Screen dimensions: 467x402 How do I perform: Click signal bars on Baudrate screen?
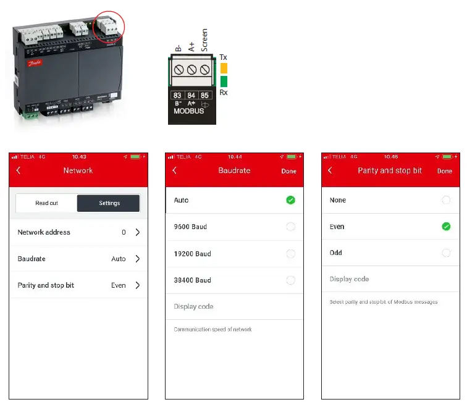[170, 157]
